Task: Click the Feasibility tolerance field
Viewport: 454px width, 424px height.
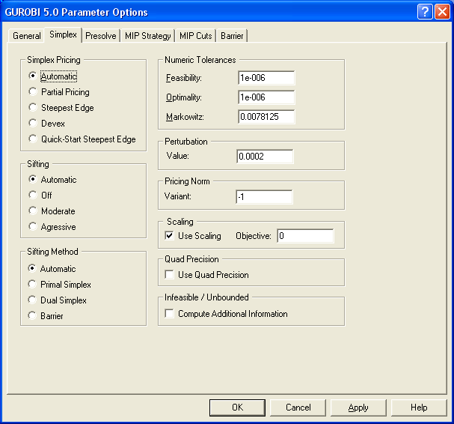Action: coord(266,78)
